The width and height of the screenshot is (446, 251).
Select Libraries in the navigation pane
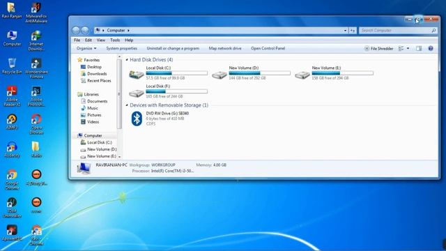pos(89,94)
